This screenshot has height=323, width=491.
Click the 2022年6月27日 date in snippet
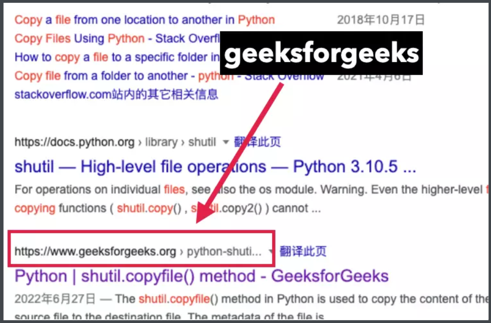point(55,299)
